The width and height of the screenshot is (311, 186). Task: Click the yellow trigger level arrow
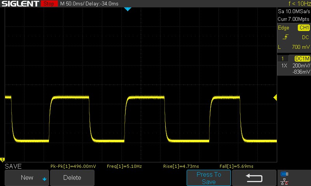point(275,97)
